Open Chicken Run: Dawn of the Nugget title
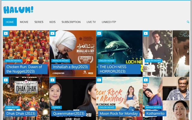Image resolution: width=192 pixels, height=120 pixels. pos(26,69)
